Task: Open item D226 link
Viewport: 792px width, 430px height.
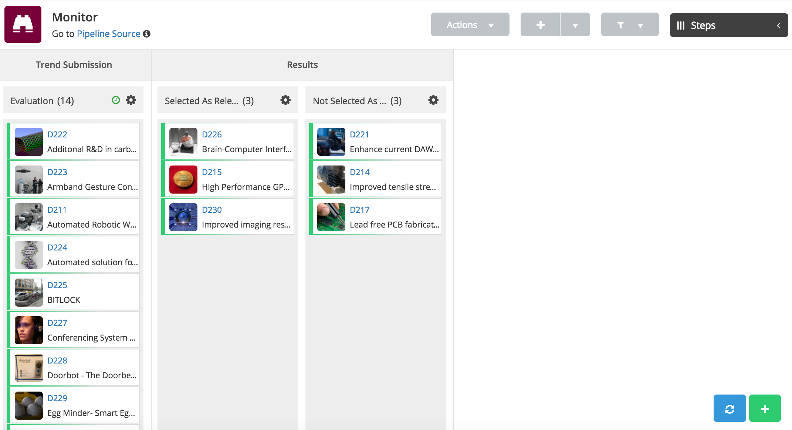Action: 211,134
